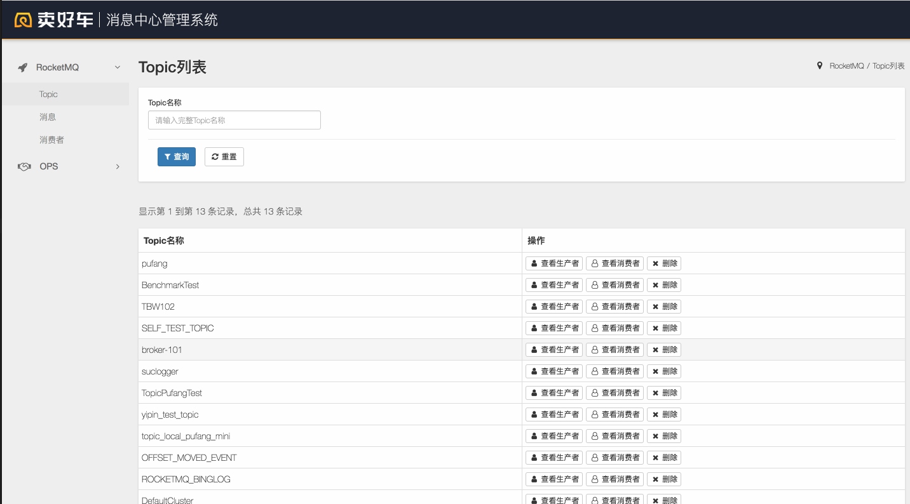View consumers for pufang topic
Image resolution: width=910 pixels, height=504 pixels.
[615, 263]
